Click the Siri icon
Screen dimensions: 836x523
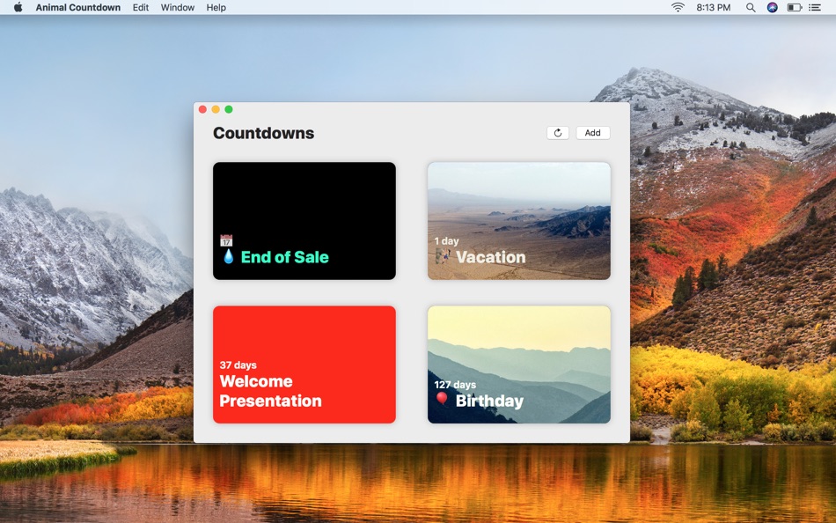[x=772, y=7]
